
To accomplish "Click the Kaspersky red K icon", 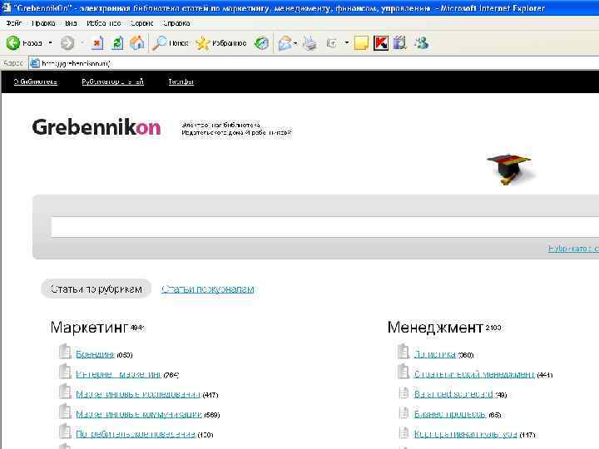I will pos(381,43).
